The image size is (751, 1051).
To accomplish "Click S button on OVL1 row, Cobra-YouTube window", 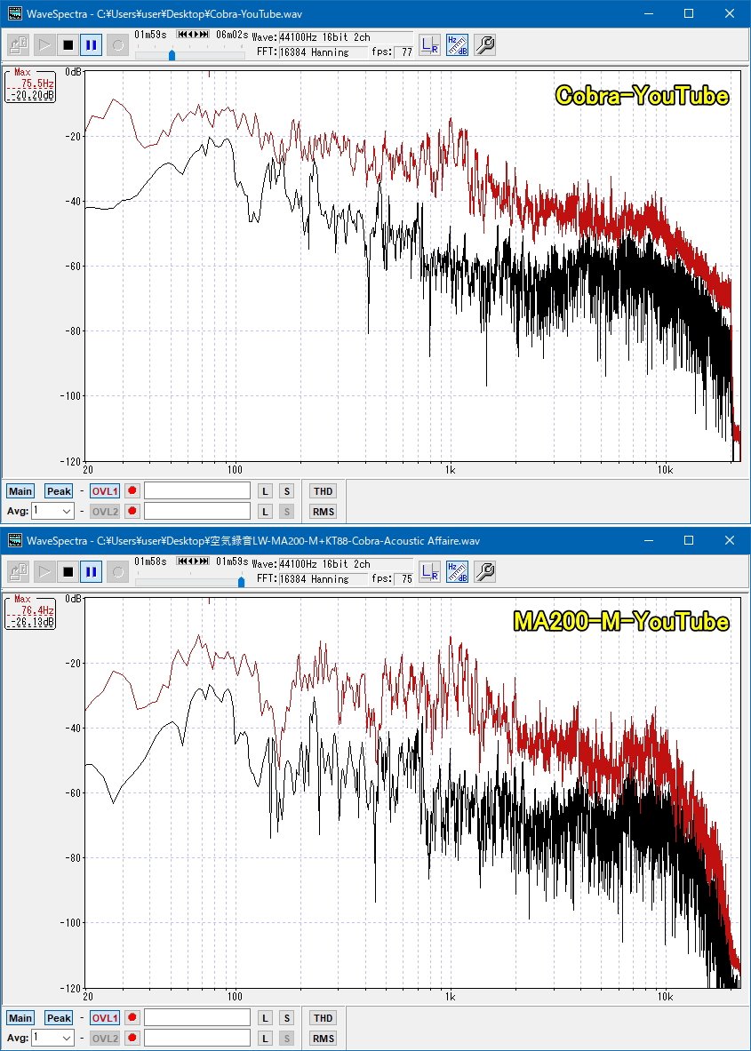I will click(287, 491).
